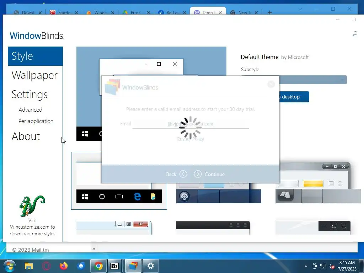Click the network tray icon
This screenshot has width=364, height=273.
323,266
